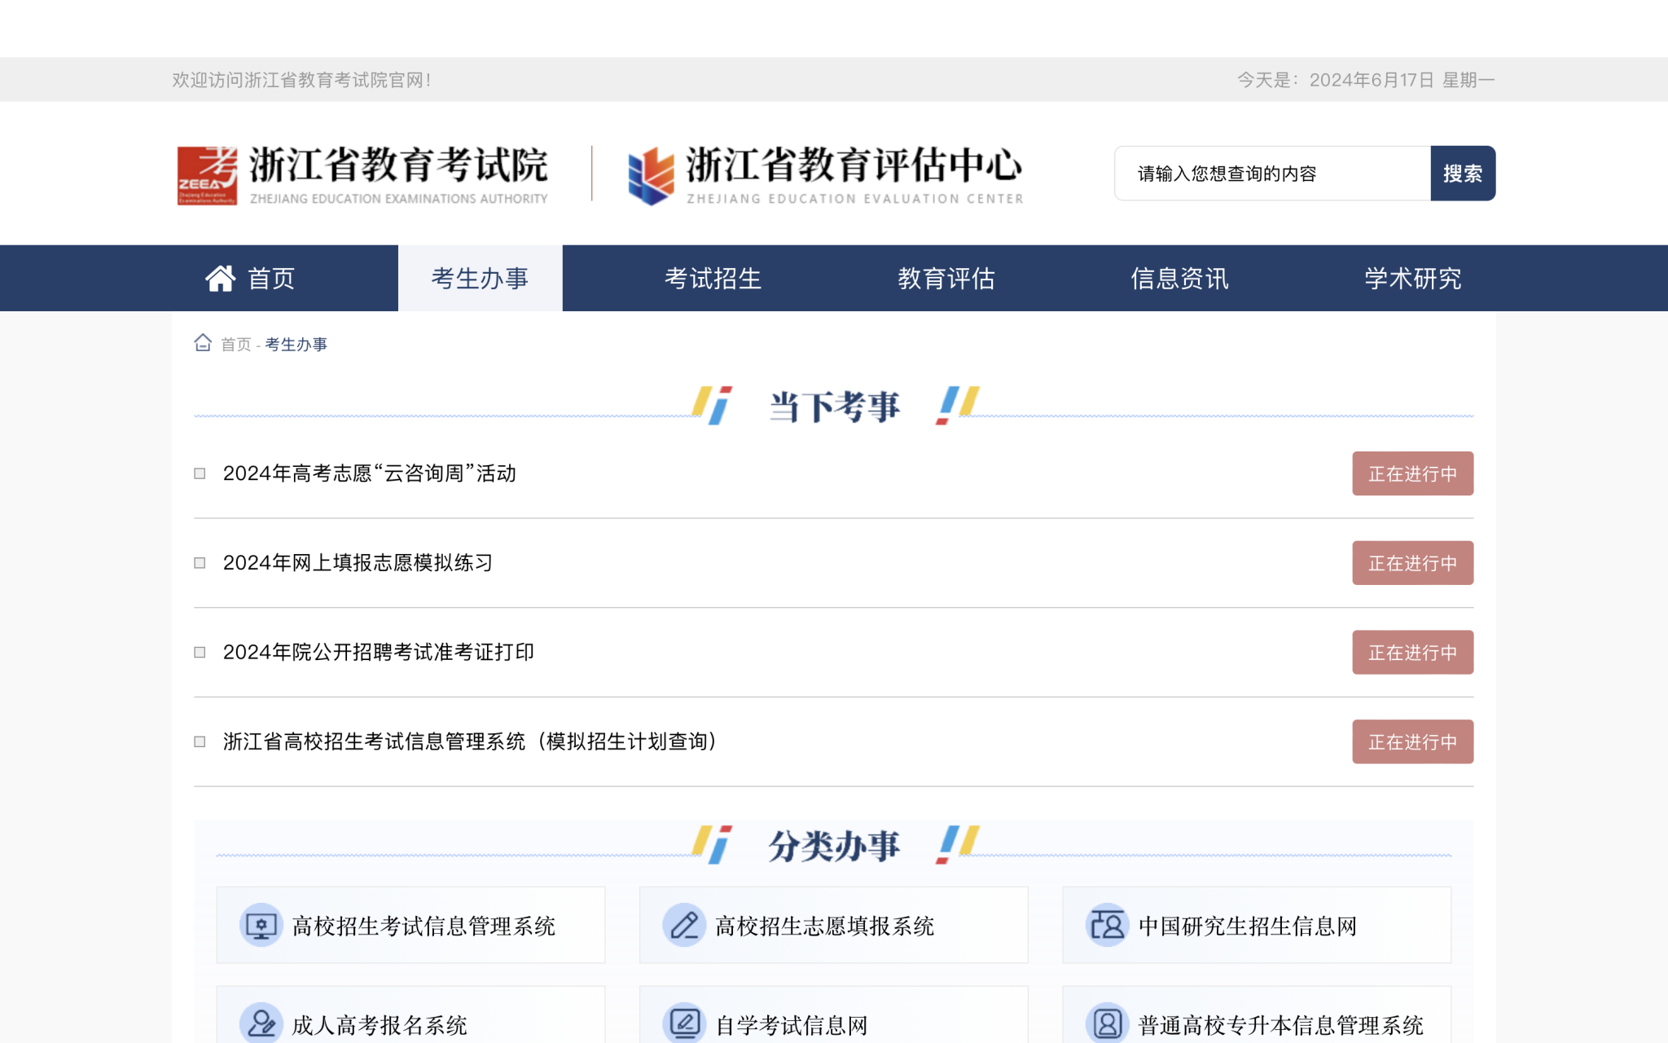
Task: Click the 分类办事 section heading
Action: [x=834, y=846]
